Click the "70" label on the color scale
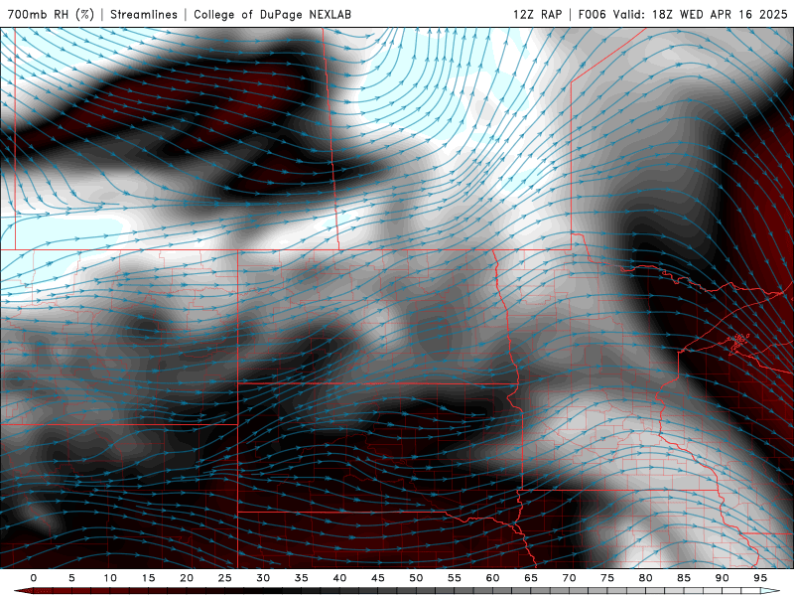Image resolution: width=794 pixels, height=596 pixels. coord(569,578)
